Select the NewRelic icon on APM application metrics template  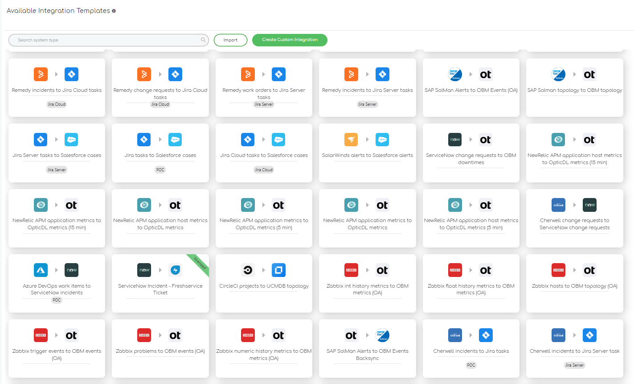point(352,205)
